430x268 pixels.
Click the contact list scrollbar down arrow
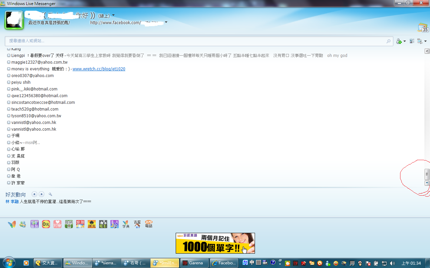coord(427,183)
